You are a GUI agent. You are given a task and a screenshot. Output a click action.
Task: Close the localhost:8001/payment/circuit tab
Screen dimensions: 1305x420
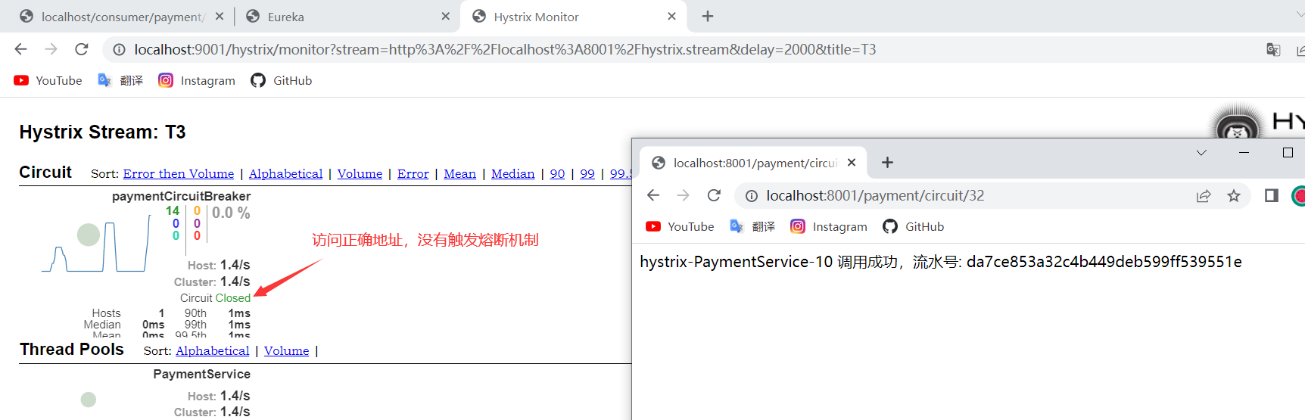tap(852, 163)
